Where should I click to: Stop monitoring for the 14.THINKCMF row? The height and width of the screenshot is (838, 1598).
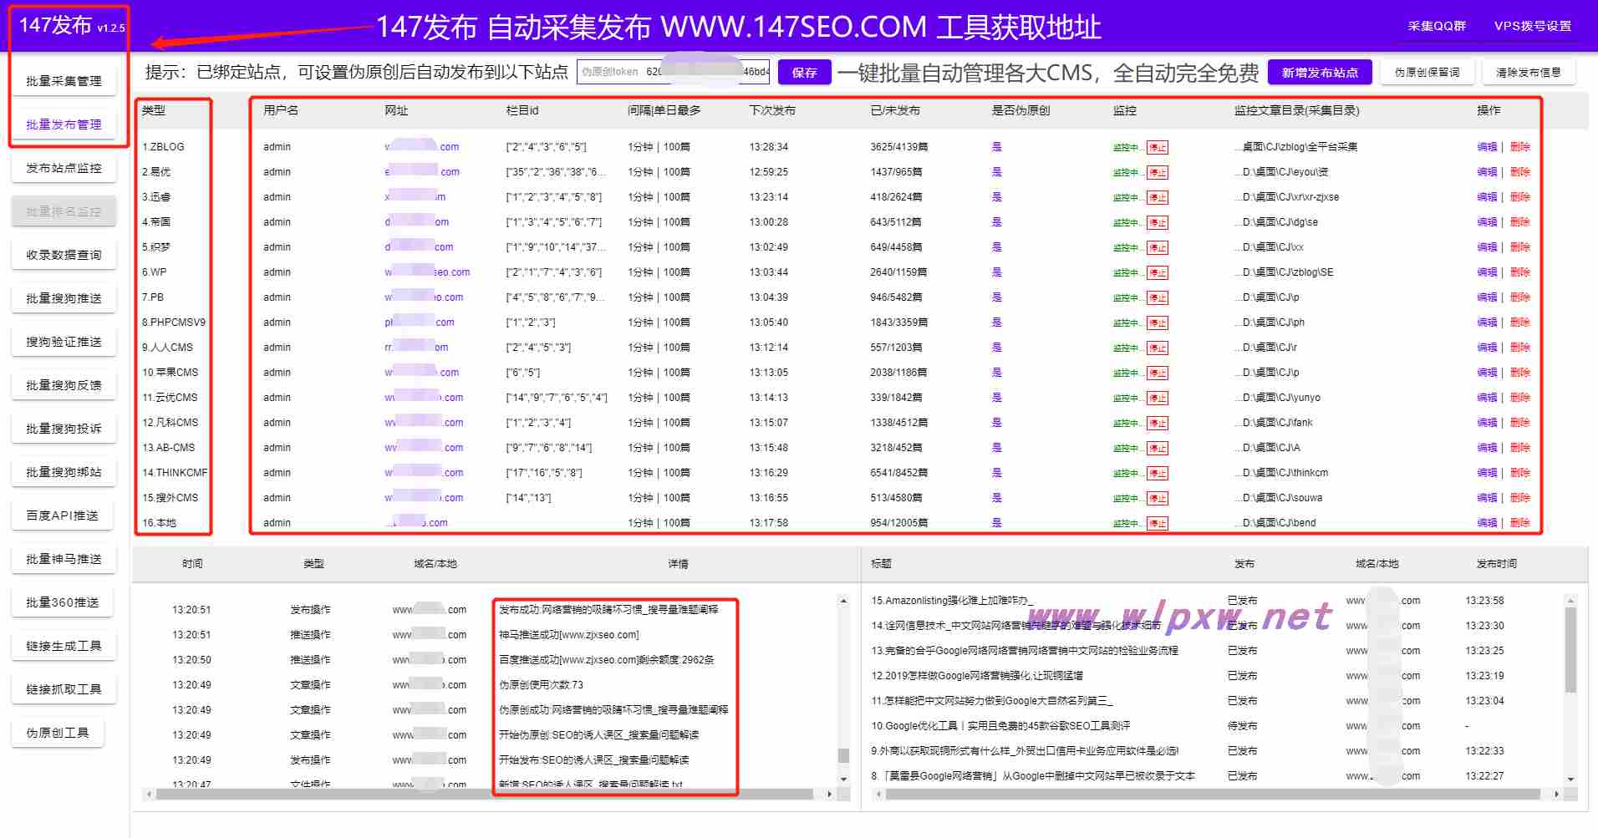pyautogui.click(x=1158, y=474)
